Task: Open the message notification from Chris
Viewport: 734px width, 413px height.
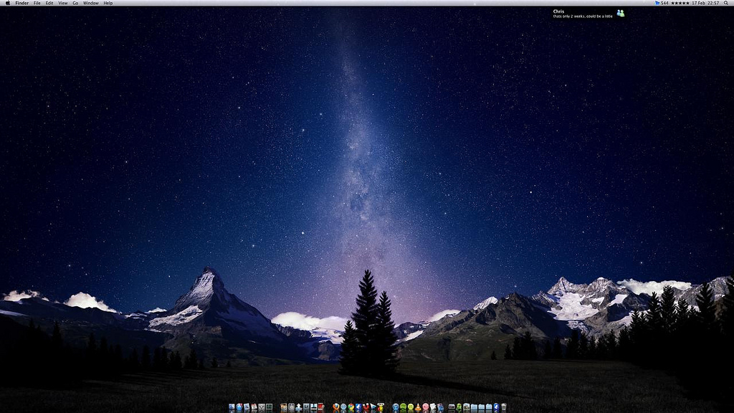Action: tap(582, 13)
